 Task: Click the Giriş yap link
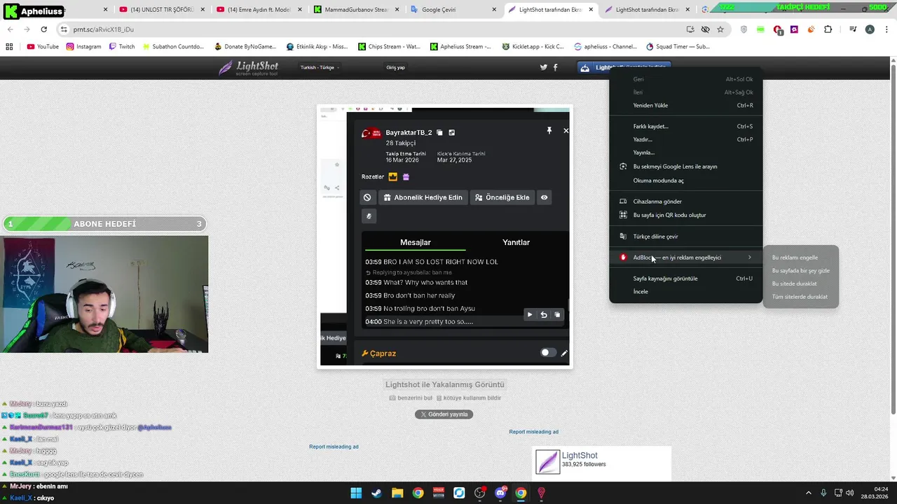[x=395, y=67]
